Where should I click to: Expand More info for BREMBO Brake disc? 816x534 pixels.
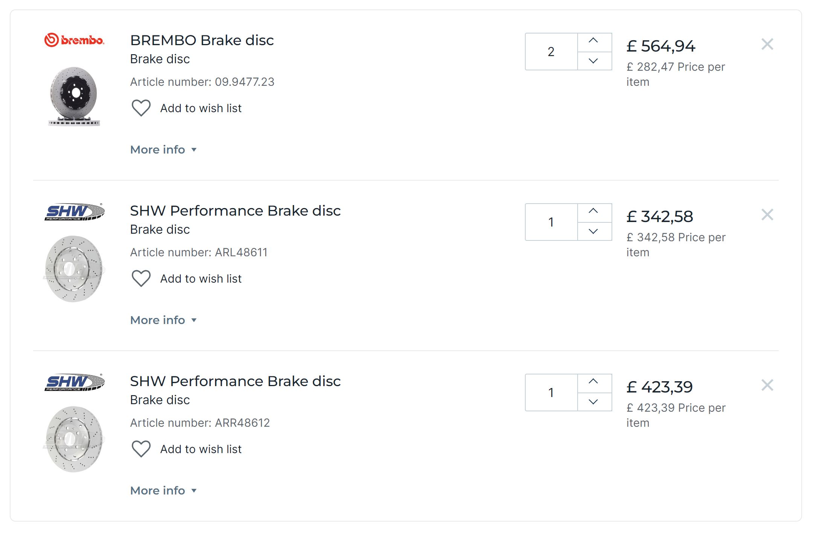pos(163,150)
